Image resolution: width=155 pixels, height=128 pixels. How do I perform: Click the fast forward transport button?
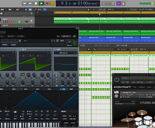(x=30, y=3)
